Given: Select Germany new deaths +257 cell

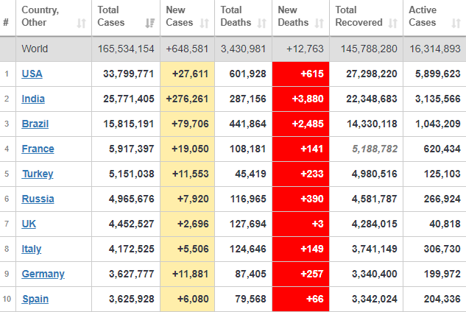Looking at the screenshot, I should (301, 274).
